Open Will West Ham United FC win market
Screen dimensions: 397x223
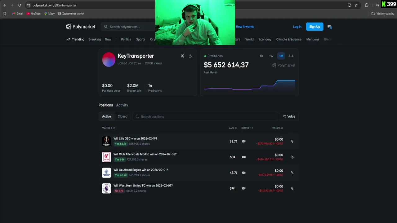pyautogui.click(x=143, y=186)
